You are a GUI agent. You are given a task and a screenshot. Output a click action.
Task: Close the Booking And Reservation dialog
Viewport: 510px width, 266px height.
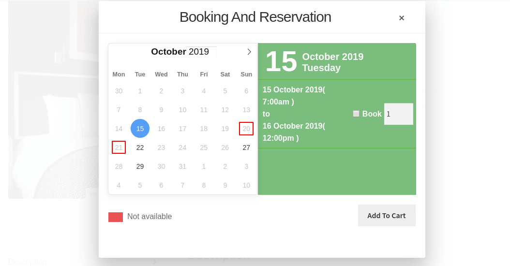pos(402,18)
